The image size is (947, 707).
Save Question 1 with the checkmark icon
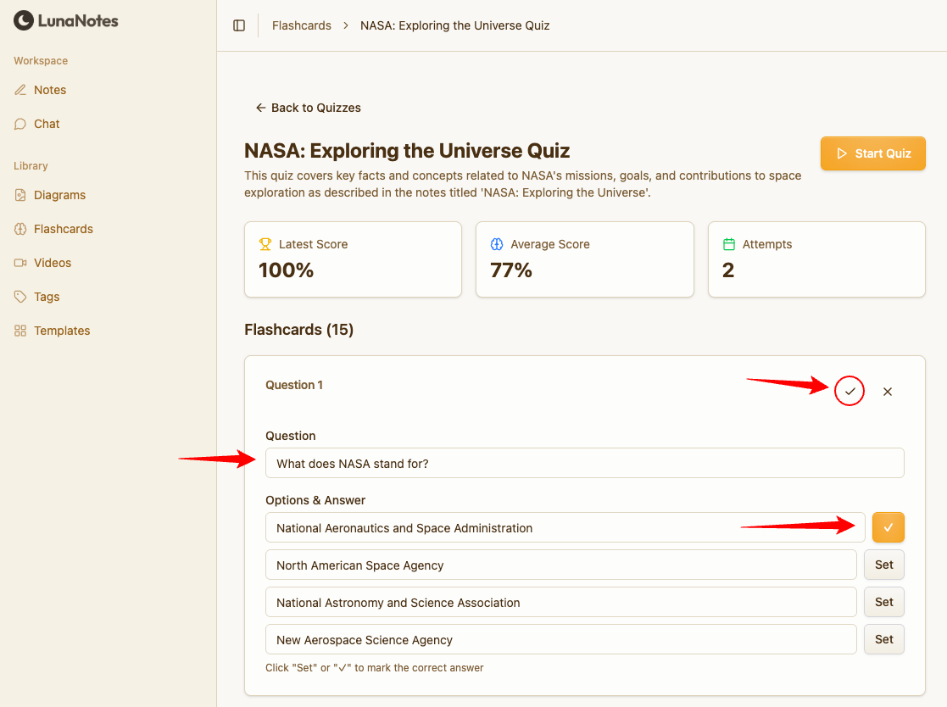[850, 392]
